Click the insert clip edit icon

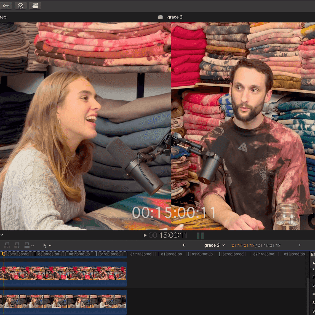[7, 245]
